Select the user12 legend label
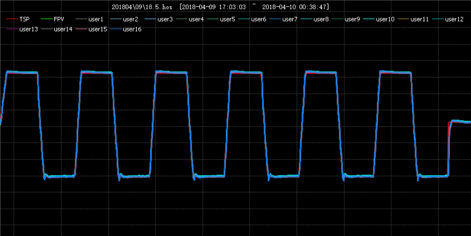The height and width of the screenshot is (236, 471). click(454, 19)
